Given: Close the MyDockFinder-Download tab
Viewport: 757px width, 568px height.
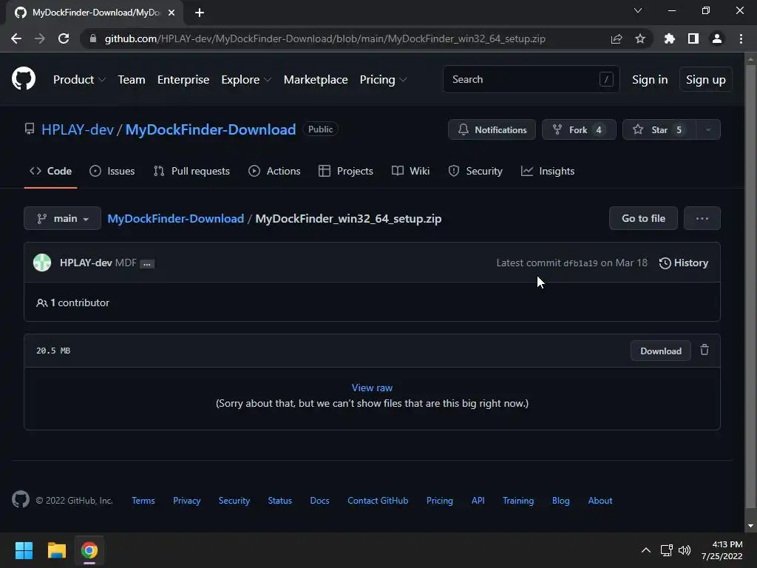Looking at the screenshot, I should pos(172,13).
